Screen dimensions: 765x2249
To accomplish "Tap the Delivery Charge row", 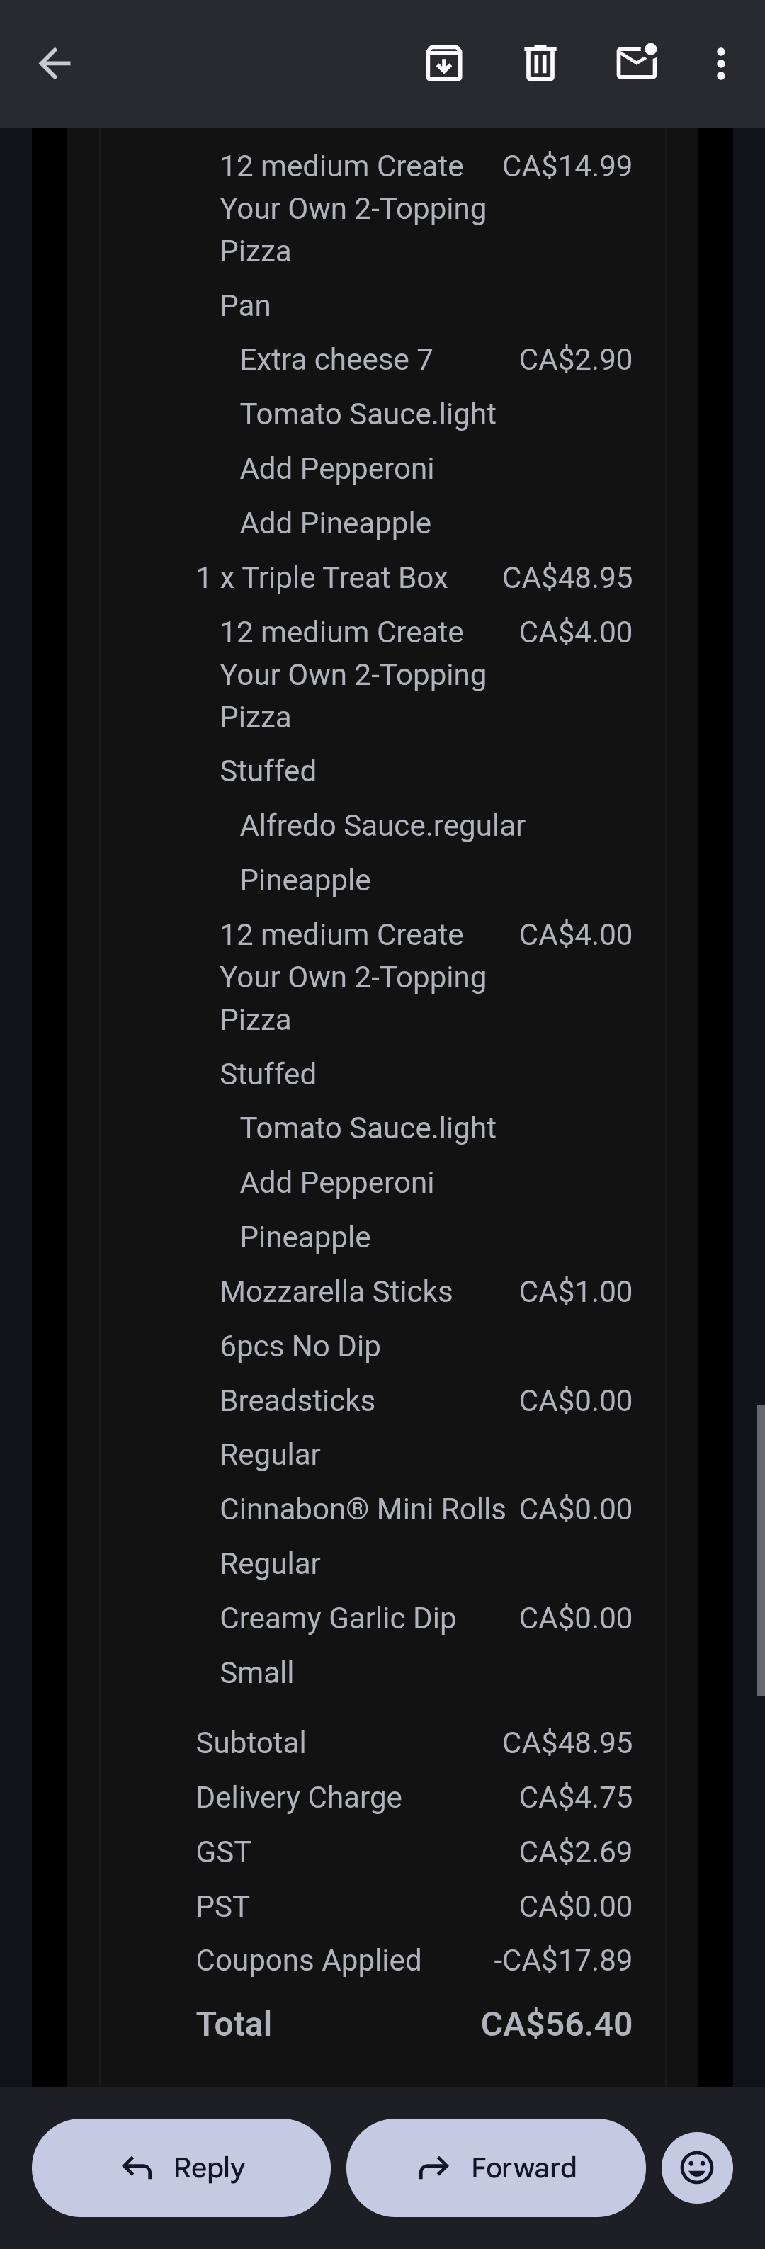I will point(299,1797).
